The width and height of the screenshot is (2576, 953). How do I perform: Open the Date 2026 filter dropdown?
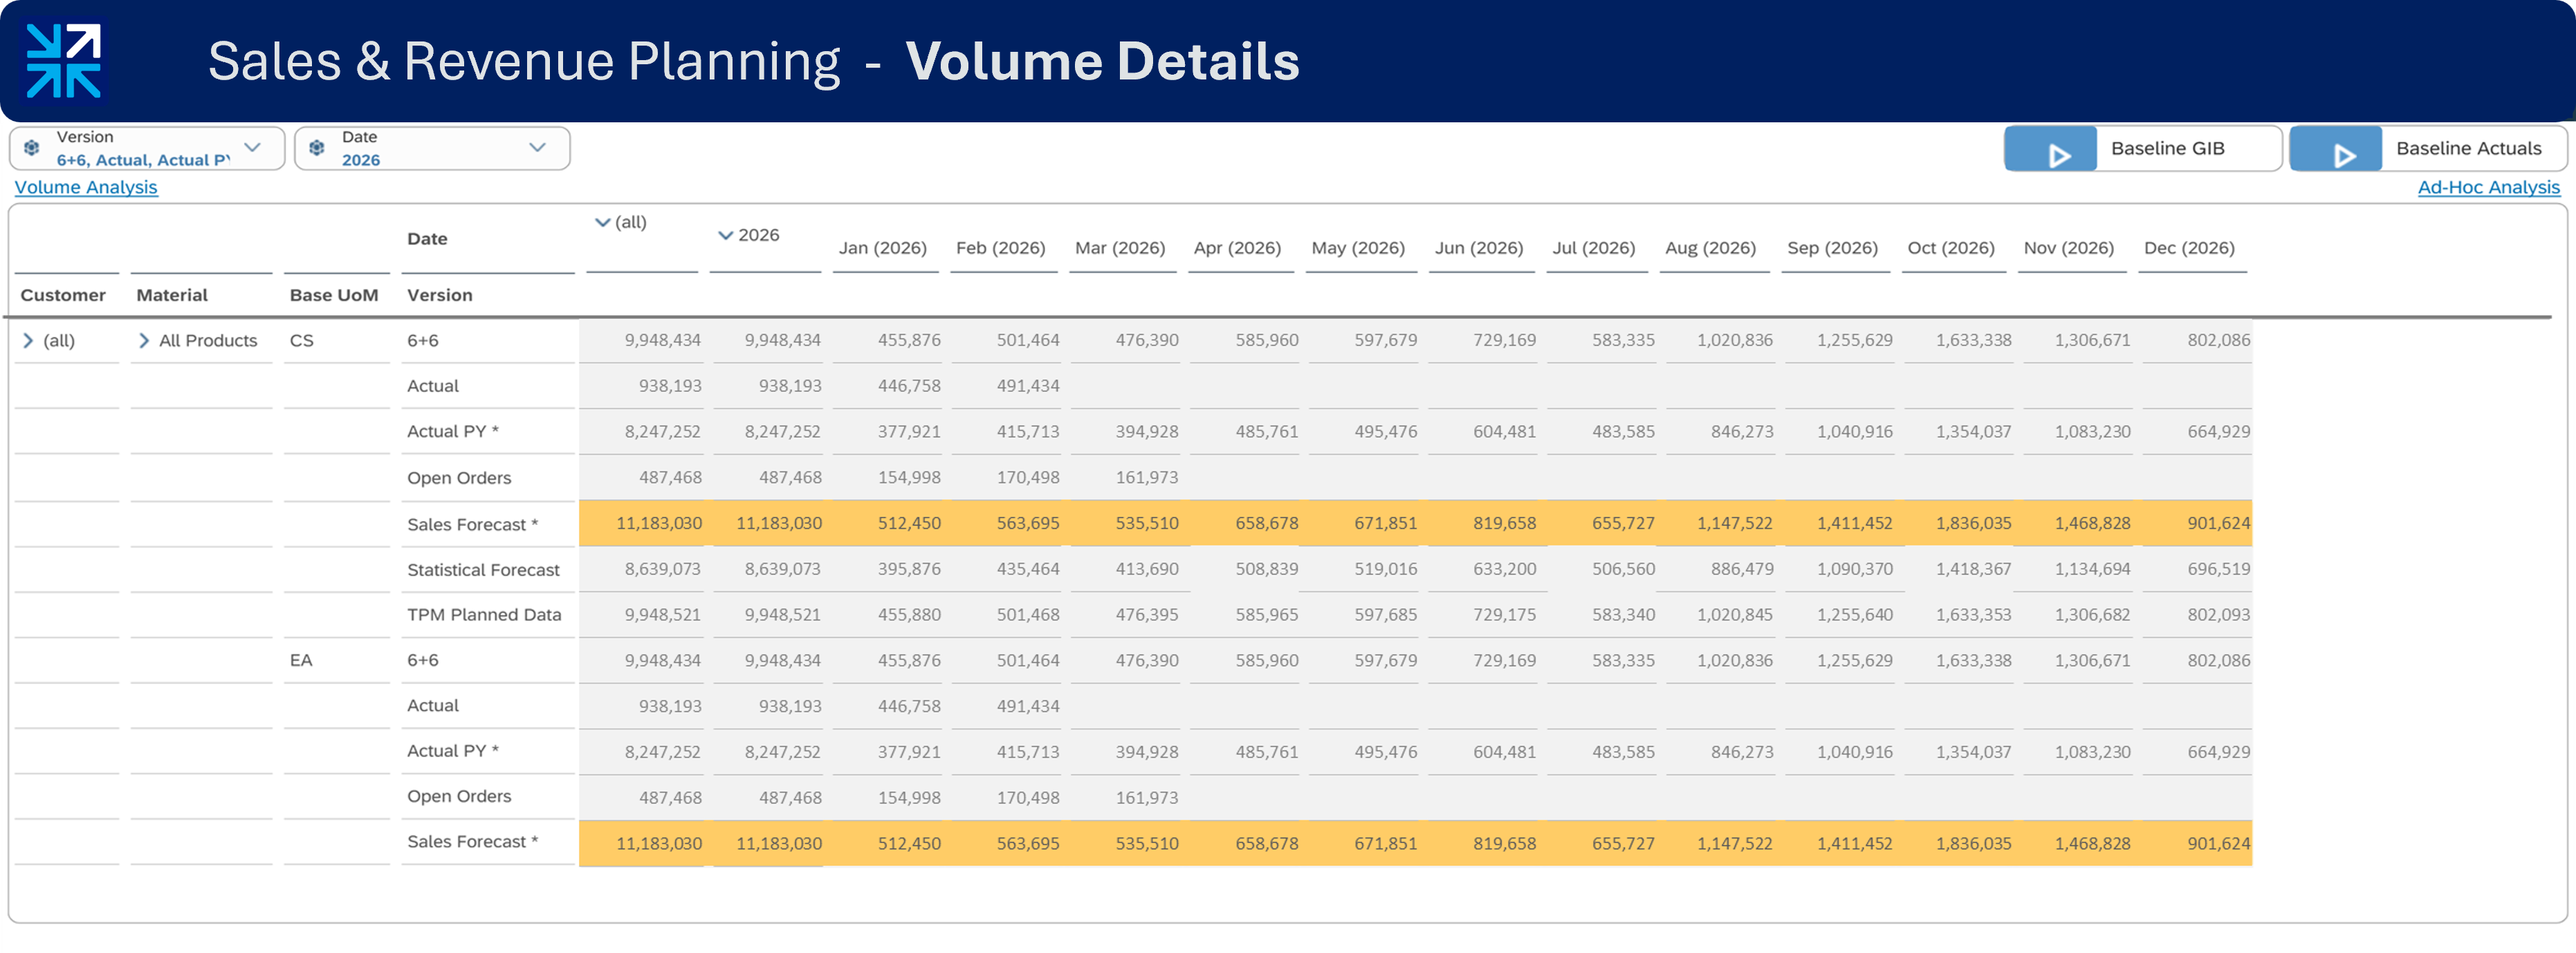click(x=540, y=147)
